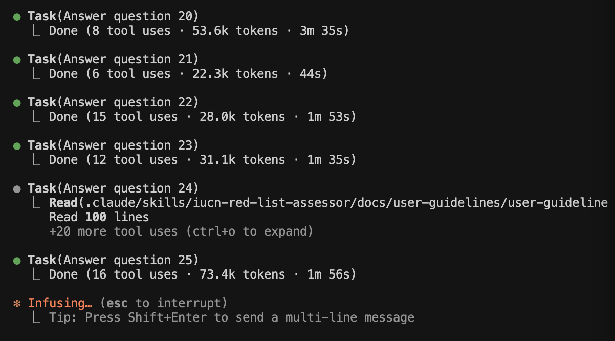The width and height of the screenshot is (615, 341).
Task: Click gray in-progress dot for question 24
Action: click(17, 189)
